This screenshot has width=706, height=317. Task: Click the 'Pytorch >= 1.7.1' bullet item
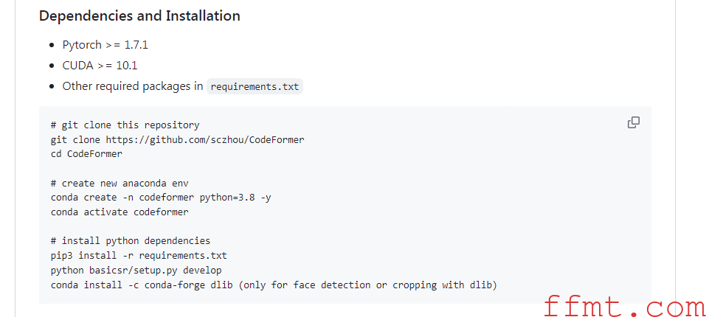click(x=105, y=45)
